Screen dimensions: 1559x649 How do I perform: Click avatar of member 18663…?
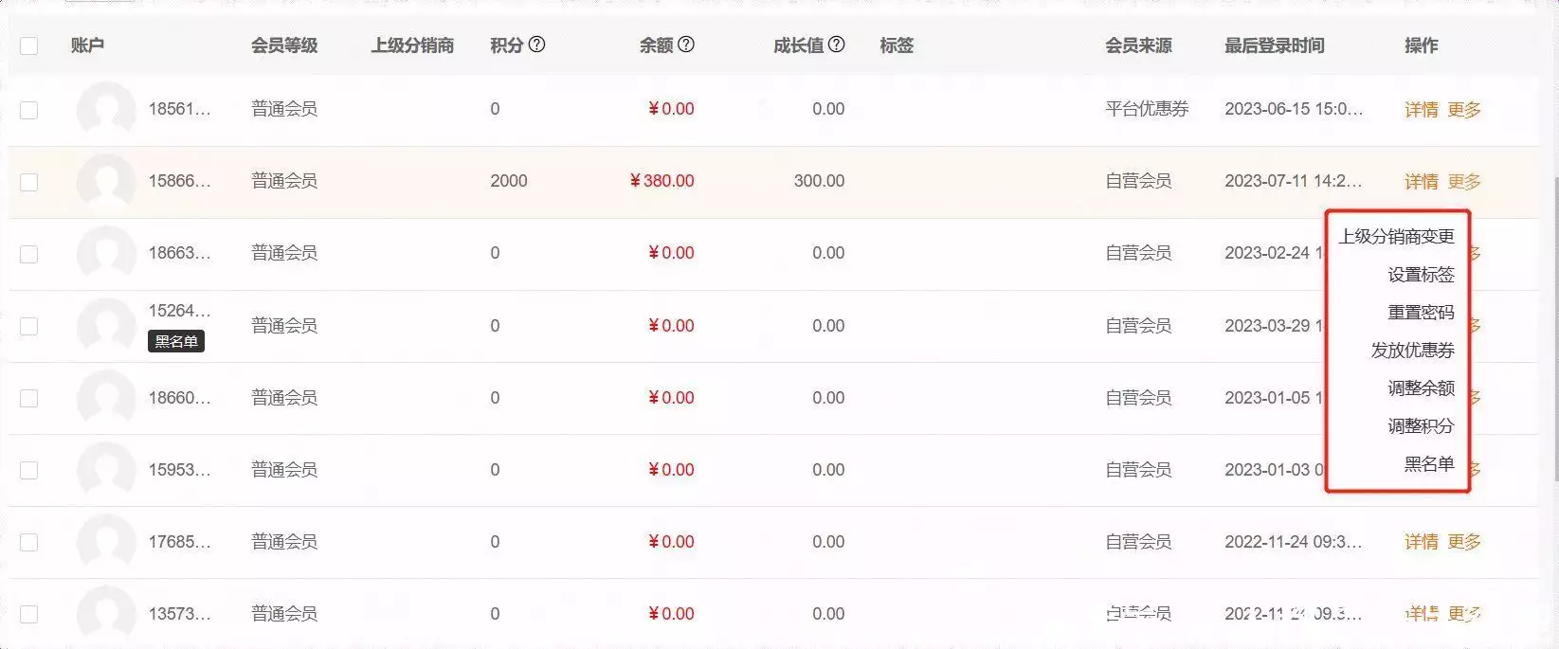click(106, 254)
